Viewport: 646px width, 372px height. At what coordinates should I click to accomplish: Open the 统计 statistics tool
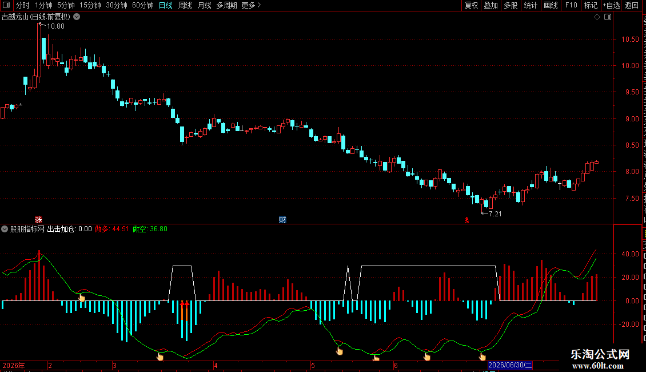coord(531,5)
